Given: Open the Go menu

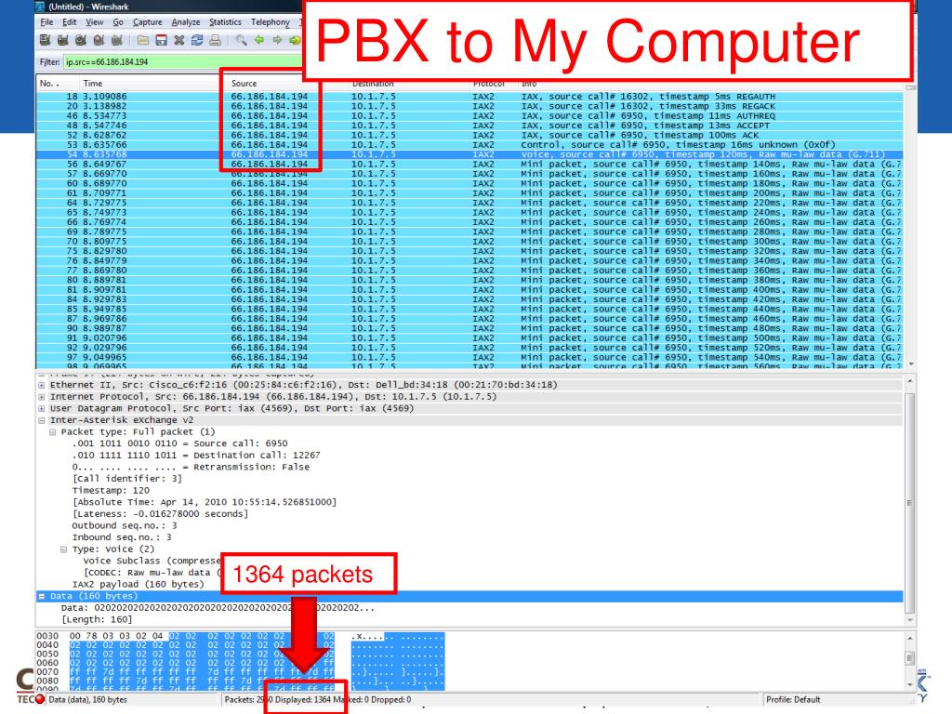Looking at the screenshot, I should point(118,22).
